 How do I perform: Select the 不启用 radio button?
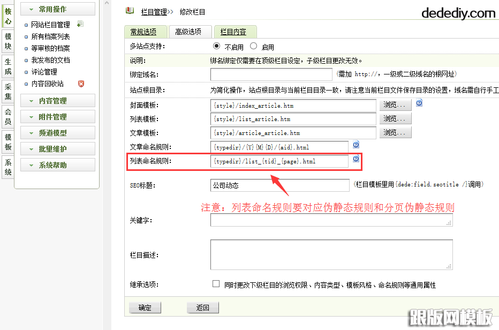tap(216, 46)
